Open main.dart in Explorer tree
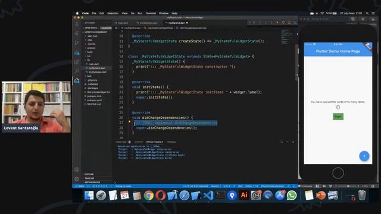Image resolution: width=381 pixels, height=214 pixels. pyautogui.click(x=93, y=64)
